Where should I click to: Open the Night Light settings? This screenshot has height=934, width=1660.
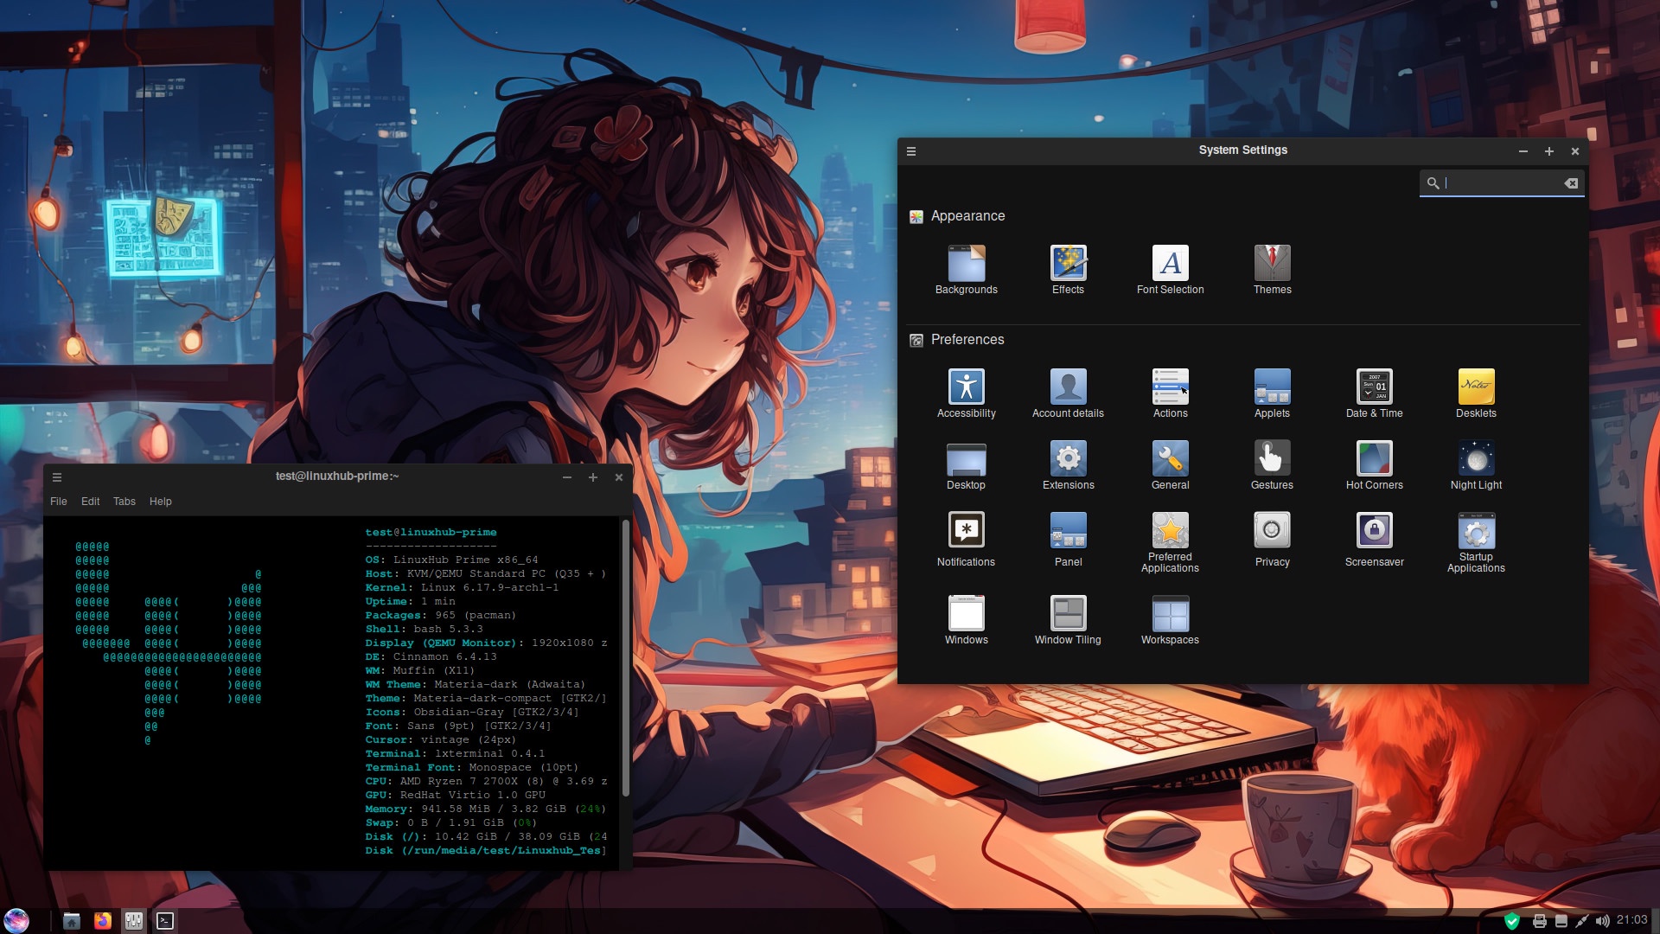point(1476,460)
